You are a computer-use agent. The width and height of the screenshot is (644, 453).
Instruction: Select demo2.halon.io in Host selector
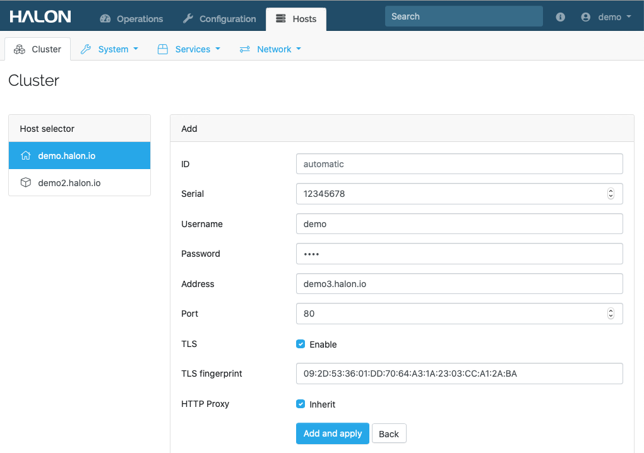(80, 182)
